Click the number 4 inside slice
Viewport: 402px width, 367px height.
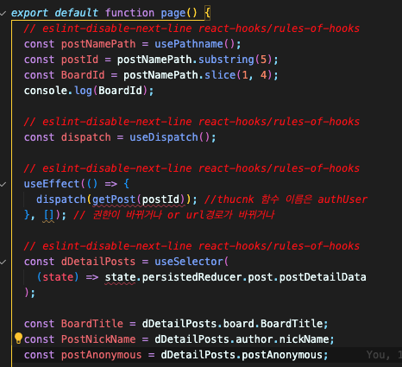(x=263, y=75)
